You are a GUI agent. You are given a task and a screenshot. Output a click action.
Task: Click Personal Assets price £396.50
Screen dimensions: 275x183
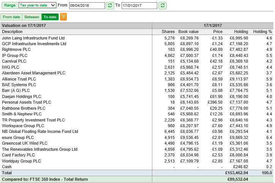(x=215, y=103)
